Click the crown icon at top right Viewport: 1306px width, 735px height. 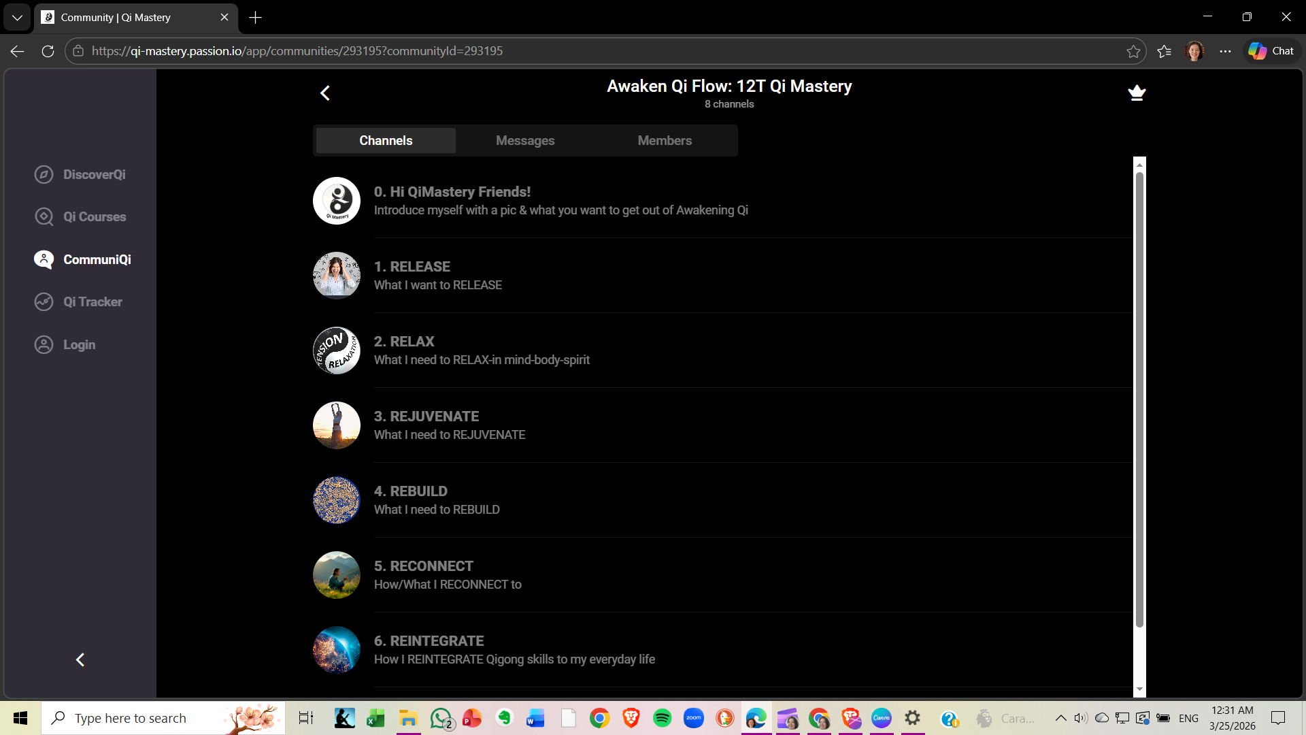click(1137, 93)
